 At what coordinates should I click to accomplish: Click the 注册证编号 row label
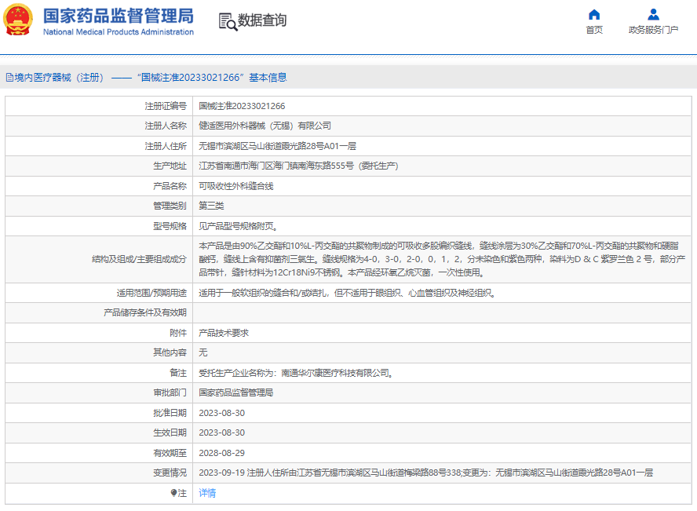tap(166, 106)
